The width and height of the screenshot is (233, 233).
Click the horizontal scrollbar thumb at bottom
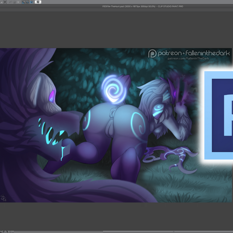click(168, 231)
